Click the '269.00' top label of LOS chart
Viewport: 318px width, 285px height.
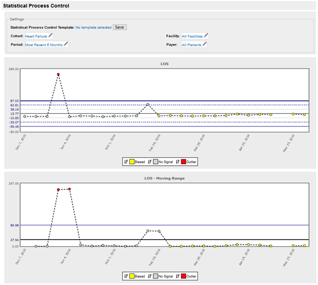click(x=14, y=69)
